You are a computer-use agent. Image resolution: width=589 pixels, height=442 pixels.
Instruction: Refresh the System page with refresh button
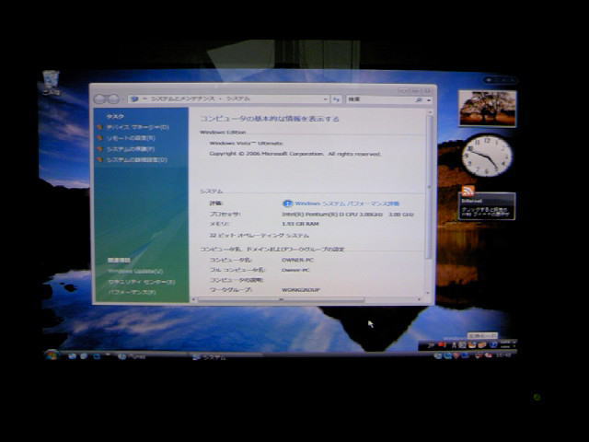pos(336,99)
